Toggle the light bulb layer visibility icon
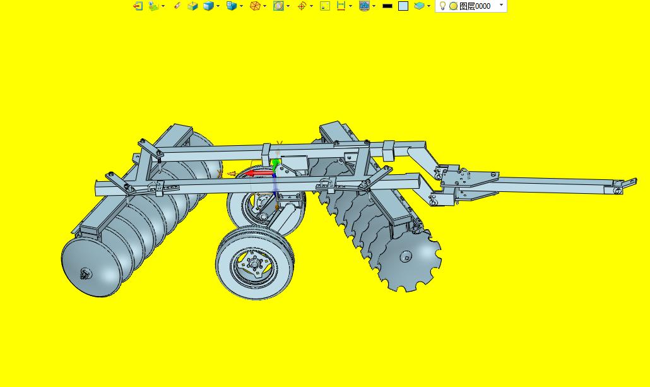 (442, 6)
